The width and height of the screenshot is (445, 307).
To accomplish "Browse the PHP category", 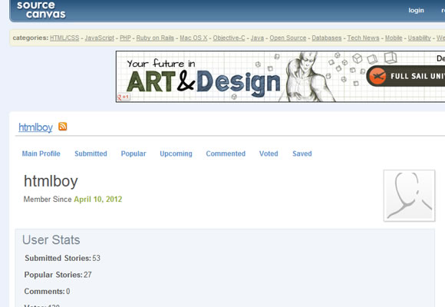I will pyautogui.click(x=125, y=38).
